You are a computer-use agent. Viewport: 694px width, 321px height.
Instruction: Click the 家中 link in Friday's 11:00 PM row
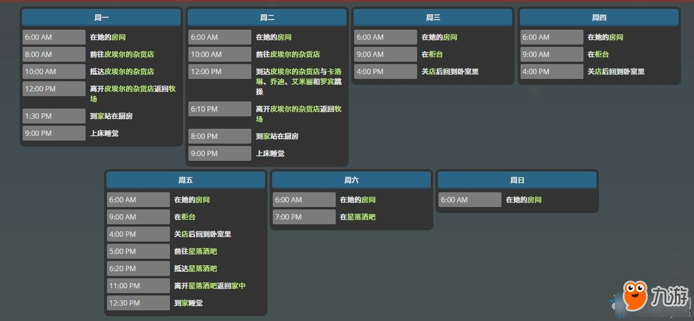click(238, 286)
